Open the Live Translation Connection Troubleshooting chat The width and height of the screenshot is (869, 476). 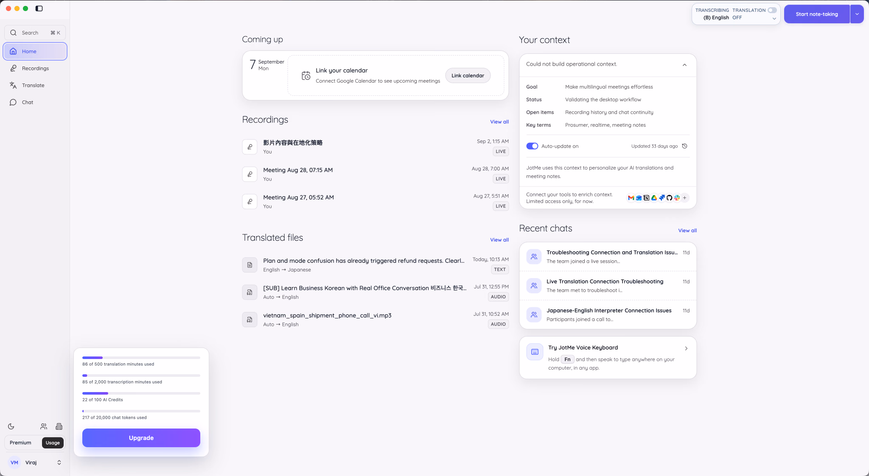pyautogui.click(x=608, y=286)
